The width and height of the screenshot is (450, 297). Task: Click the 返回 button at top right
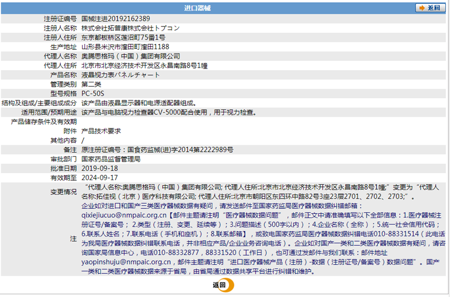(x=430, y=8)
